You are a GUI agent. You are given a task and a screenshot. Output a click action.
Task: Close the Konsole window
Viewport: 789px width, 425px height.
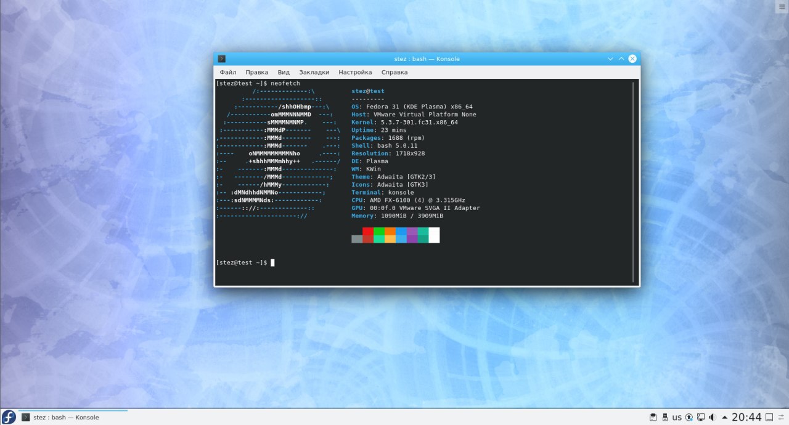pyautogui.click(x=632, y=59)
